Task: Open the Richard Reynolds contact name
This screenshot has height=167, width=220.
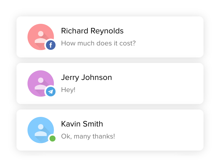Action: 92,31
